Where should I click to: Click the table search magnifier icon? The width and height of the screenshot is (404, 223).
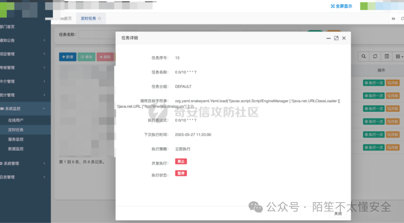(x=364, y=56)
